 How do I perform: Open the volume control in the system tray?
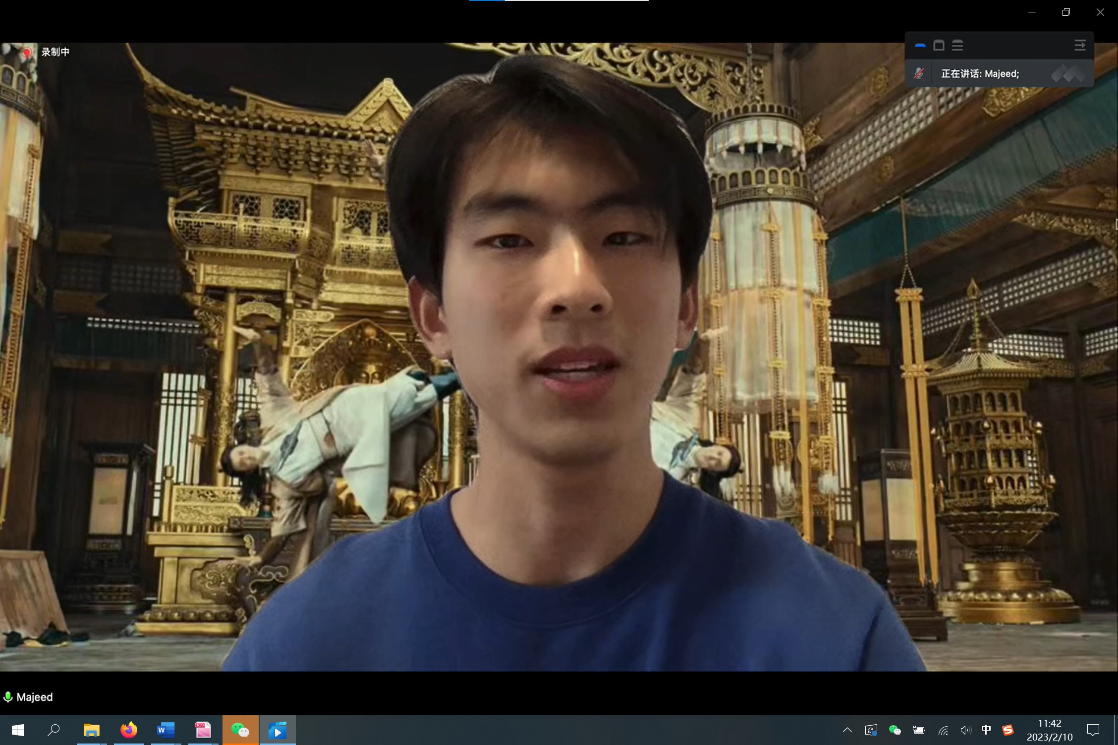pos(965,730)
